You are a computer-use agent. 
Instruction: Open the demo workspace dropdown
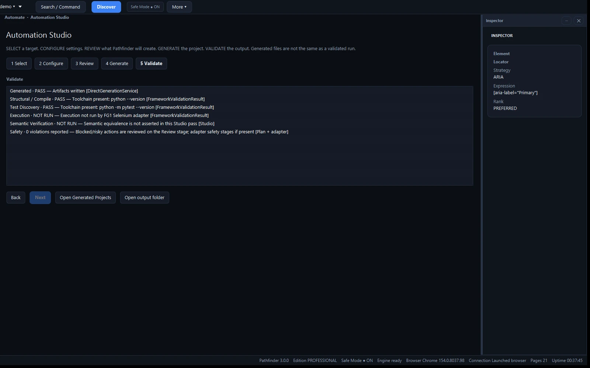(8, 7)
